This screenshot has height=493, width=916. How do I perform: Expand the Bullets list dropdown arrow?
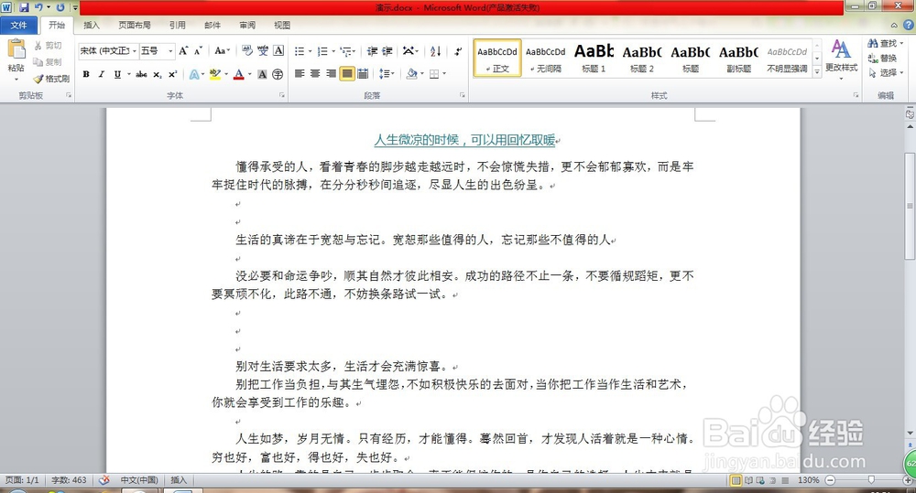(311, 51)
